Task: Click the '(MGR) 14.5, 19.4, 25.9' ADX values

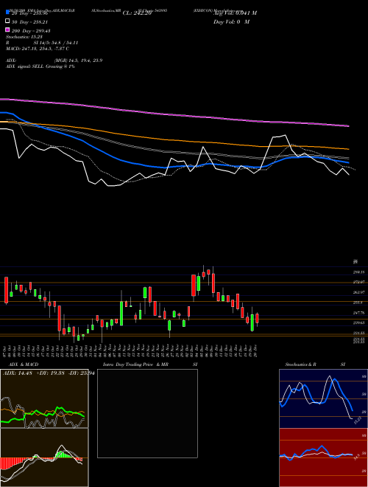Action: [78, 61]
